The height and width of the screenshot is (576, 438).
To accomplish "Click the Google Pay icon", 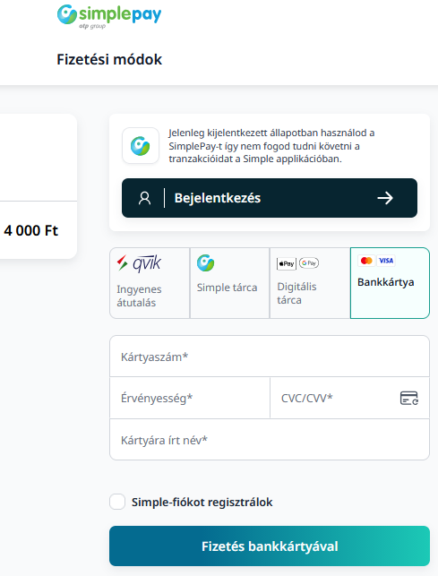I will click(x=309, y=263).
